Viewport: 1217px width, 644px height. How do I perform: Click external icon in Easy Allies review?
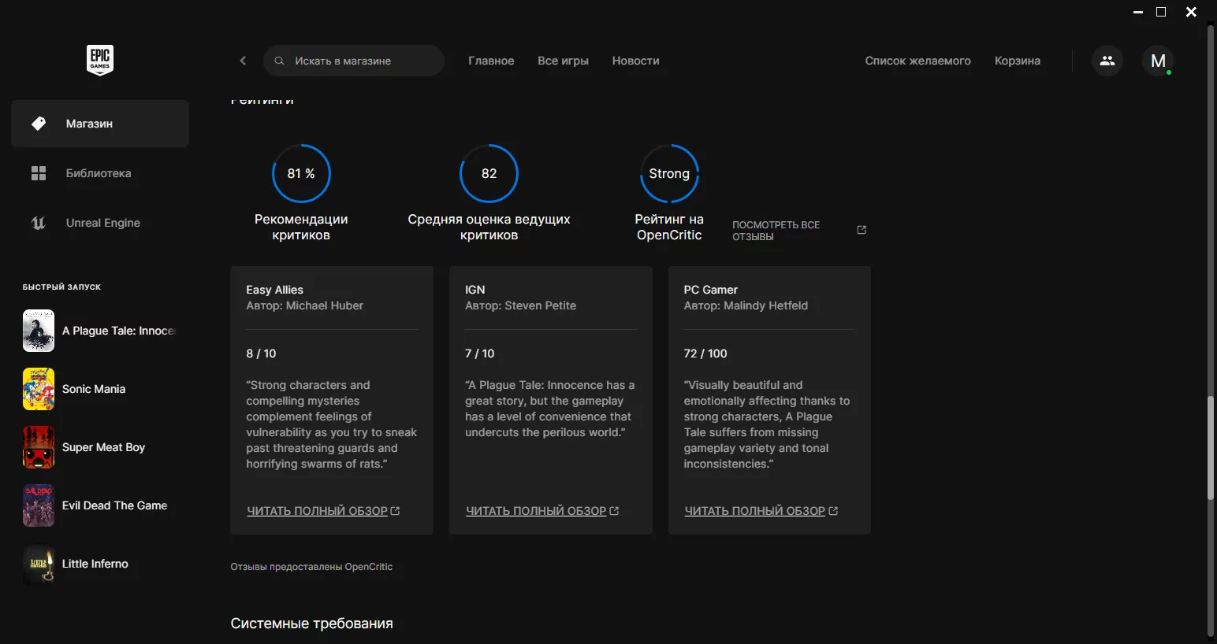click(395, 511)
